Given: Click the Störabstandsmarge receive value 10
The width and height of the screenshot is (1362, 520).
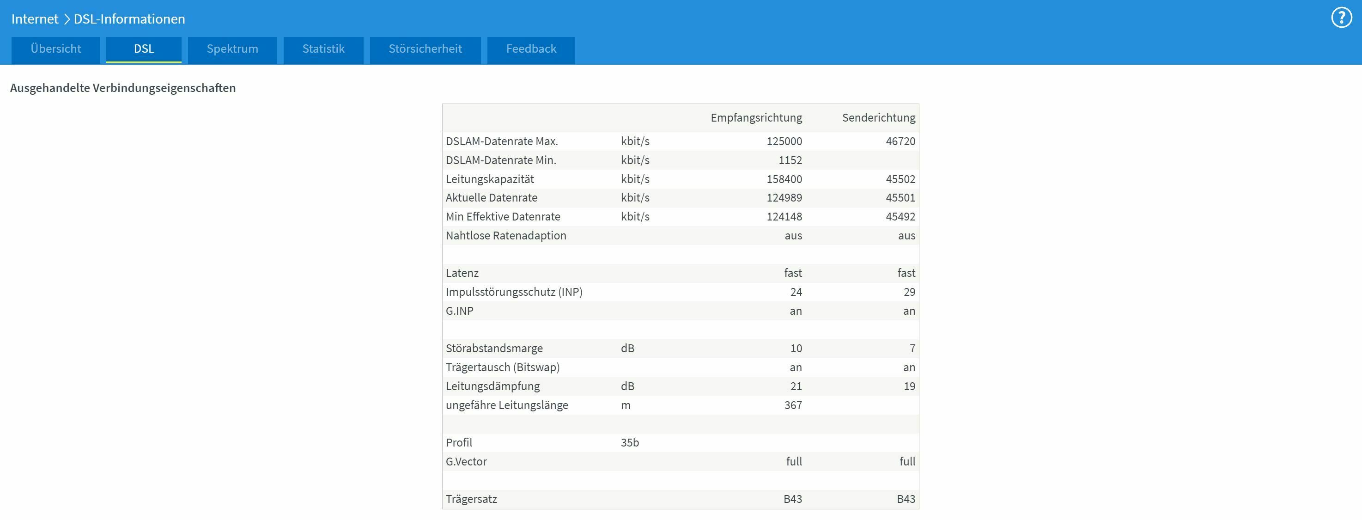Looking at the screenshot, I should coord(796,349).
